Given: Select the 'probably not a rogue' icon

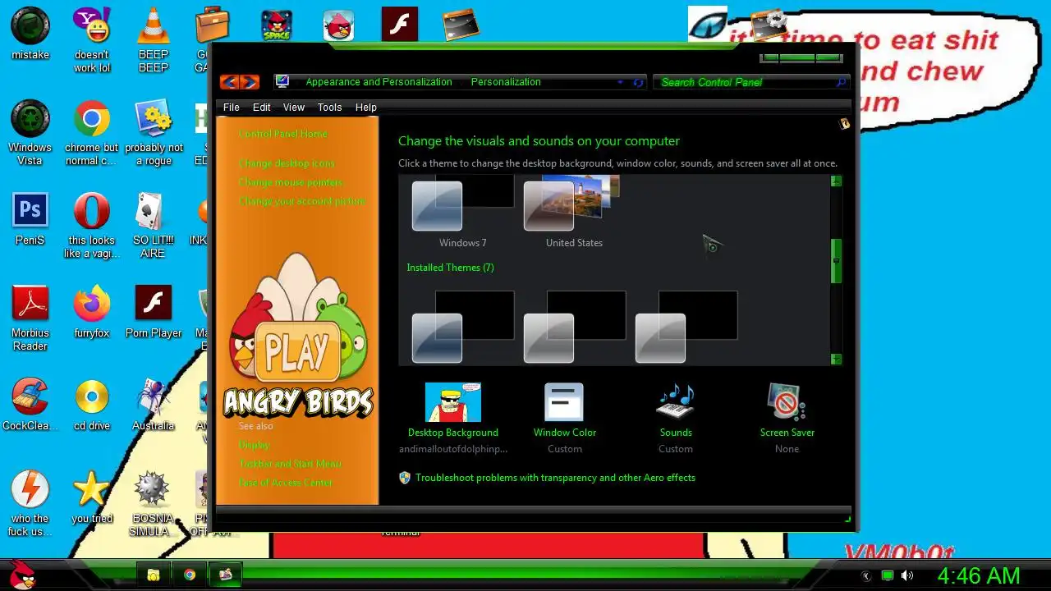Looking at the screenshot, I should tap(154, 132).
